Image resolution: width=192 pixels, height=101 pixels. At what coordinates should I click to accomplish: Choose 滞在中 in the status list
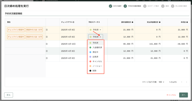(95, 52)
